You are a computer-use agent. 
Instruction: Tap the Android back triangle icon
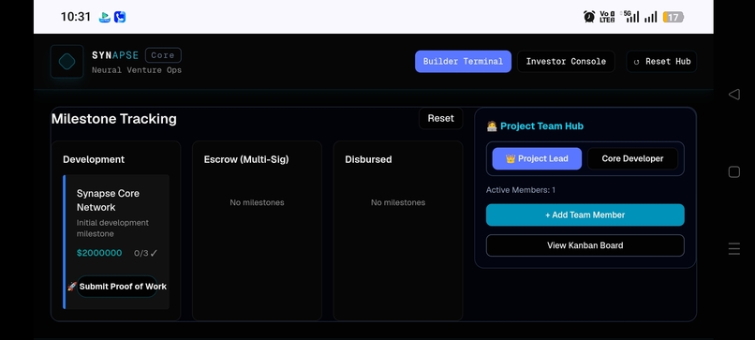[733, 95]
